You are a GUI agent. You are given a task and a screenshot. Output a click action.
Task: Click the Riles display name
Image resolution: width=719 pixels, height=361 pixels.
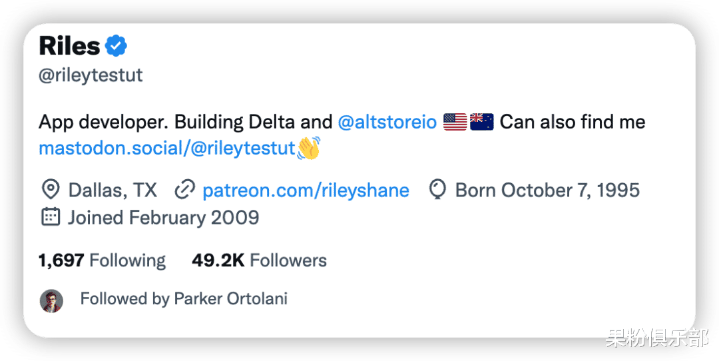tap(69, 46)
